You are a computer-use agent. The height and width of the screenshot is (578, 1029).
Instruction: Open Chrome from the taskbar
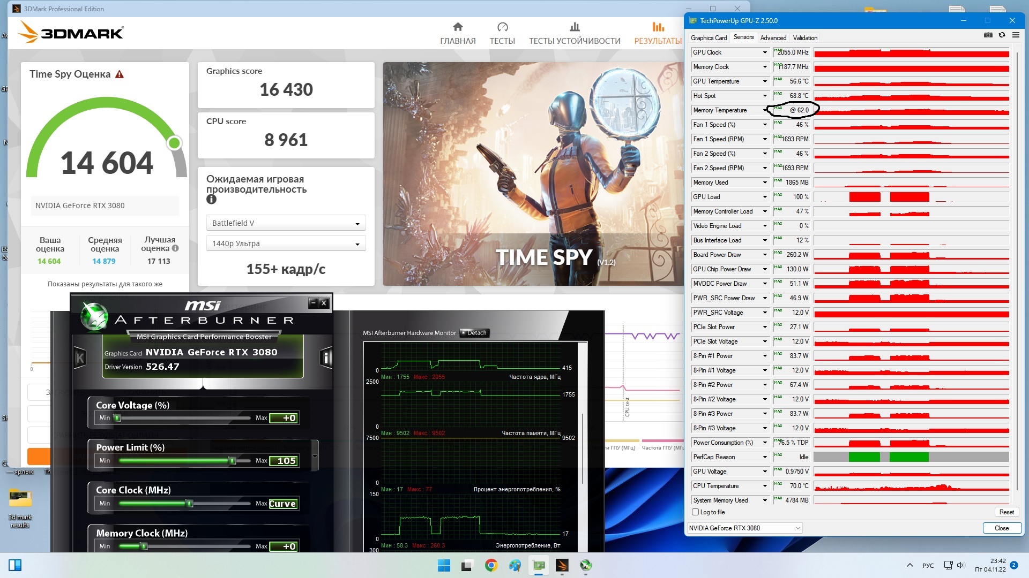click(x=491, y=565)
